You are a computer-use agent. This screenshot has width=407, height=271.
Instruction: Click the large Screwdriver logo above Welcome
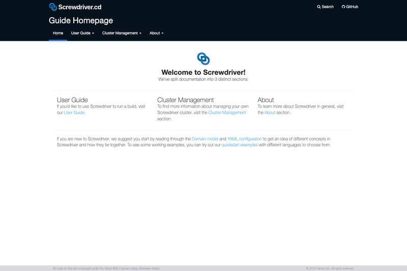point(203,58)
